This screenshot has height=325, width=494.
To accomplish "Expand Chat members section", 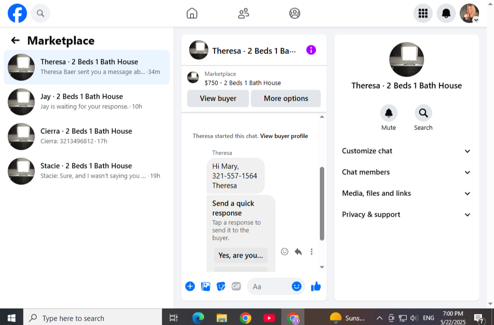I will click(x=406, y=172).
